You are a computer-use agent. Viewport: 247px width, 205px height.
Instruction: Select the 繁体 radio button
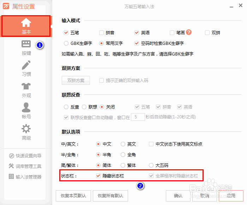pos(123,165)
